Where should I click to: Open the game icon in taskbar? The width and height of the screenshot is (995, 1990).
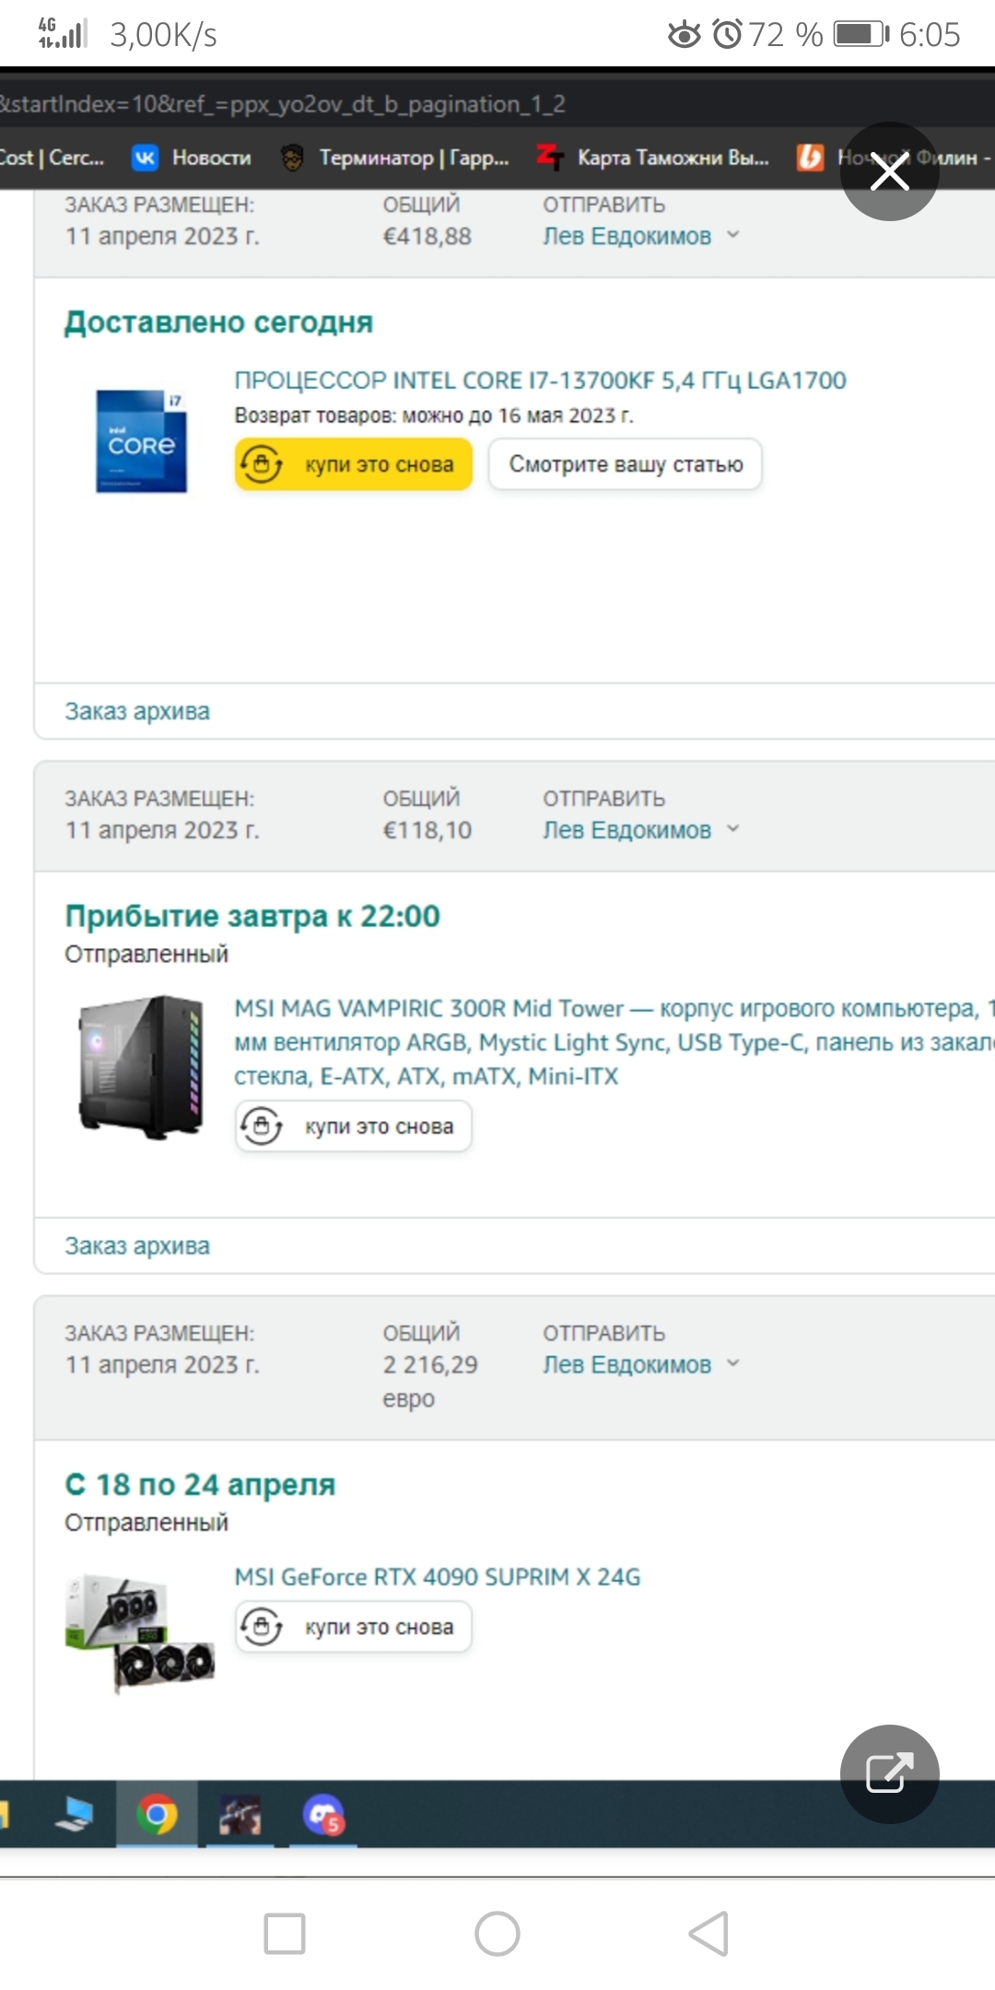click(240, 1814)
